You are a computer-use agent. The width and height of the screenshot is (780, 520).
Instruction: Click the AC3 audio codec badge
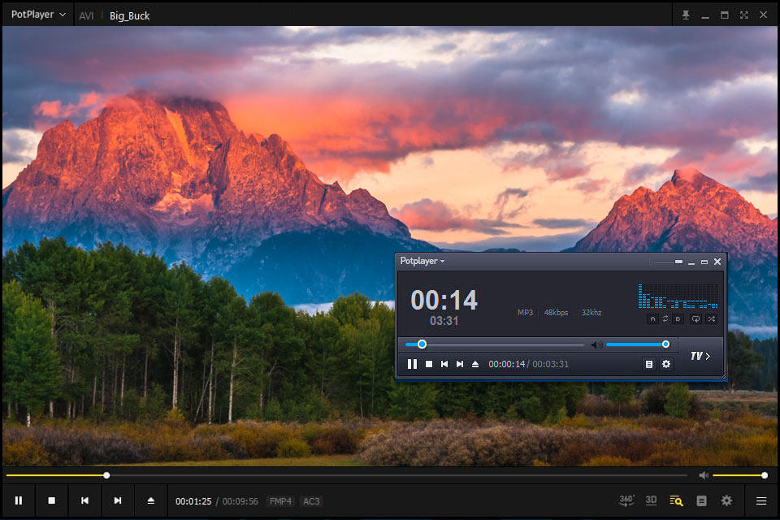pyautogui.click(x=311, y=501)
